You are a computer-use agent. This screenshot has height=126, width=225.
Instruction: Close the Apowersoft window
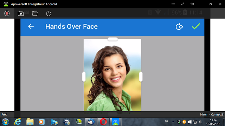pyautogui.click(x=220, y=4)
